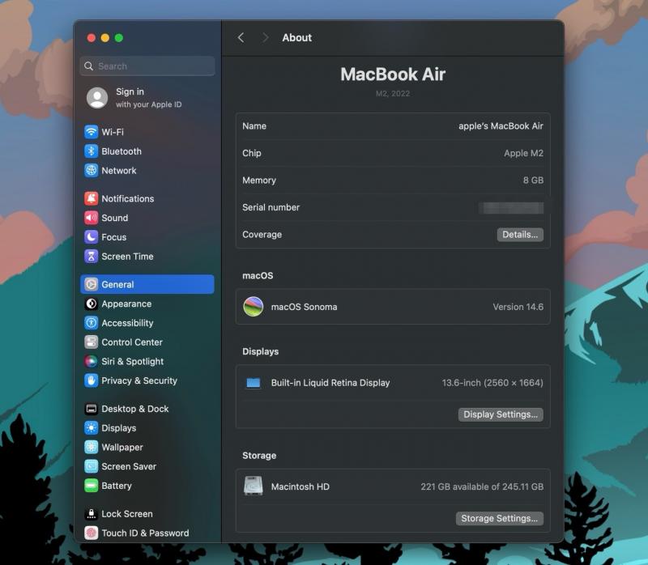Select the Battery icon
This screenshot has width=648, height=565.
tap(91, 486)
